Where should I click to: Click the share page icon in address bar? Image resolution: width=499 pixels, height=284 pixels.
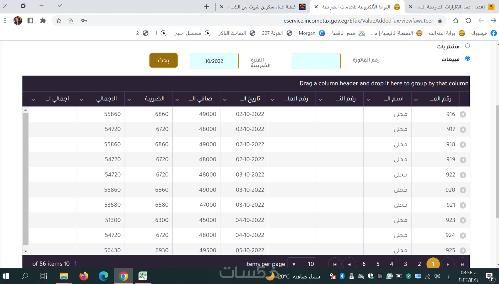[x=71, y=20]
